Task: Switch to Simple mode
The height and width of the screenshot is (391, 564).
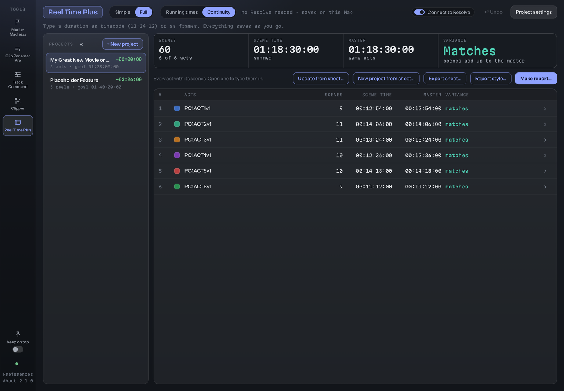Action: [x=123, y=12]
